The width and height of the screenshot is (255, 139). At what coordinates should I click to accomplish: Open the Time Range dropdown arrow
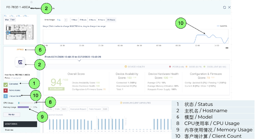[x=66, y=20]
